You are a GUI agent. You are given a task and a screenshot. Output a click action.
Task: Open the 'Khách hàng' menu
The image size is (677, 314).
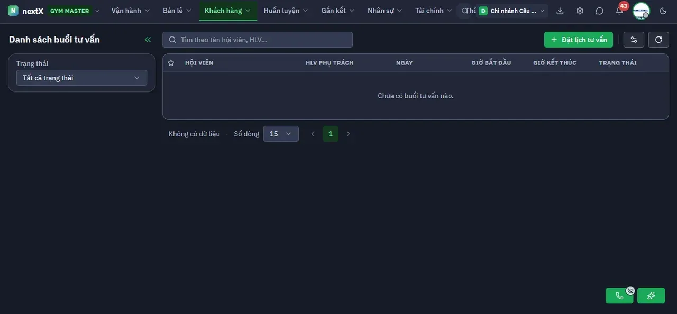[x=228, y=11]
